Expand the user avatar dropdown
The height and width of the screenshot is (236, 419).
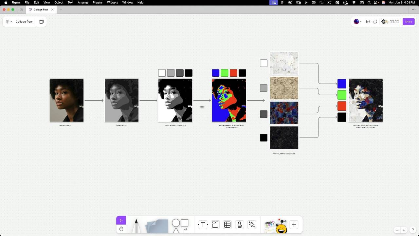[x=357, y=22]
